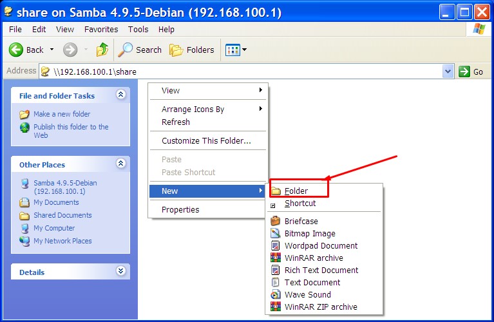Create a new Briefcase item
This screenshot has height=322, width=494.
point(301,221)
